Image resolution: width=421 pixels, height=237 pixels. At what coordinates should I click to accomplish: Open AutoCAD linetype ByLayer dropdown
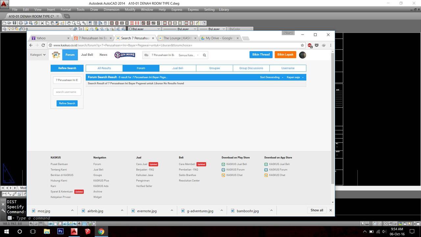pyautogui.click(x=179, y=29)
